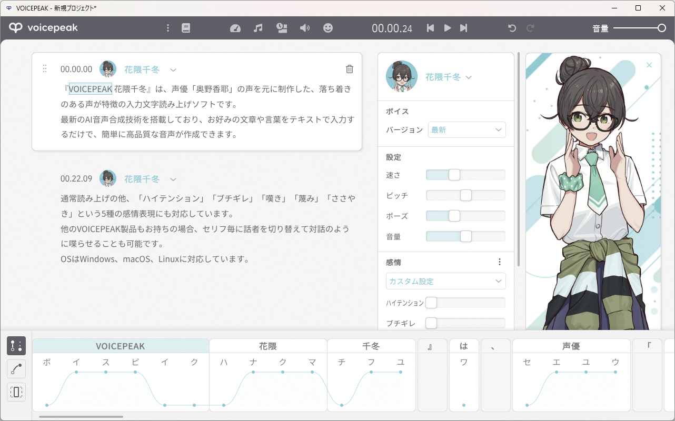Redo the last action
The width and height of the screenshot is (675, 421).
[531, 28]
